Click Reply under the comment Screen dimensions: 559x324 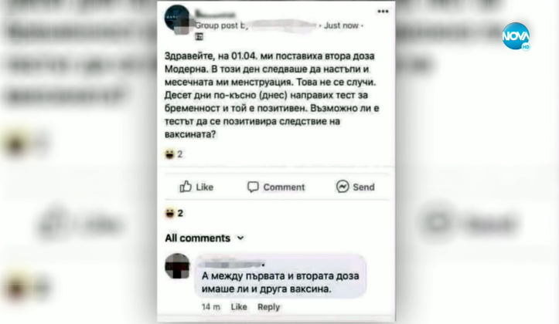tap(269, 306)
